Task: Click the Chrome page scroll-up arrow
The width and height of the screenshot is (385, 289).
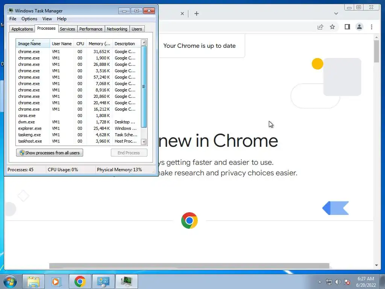Action: tap(376, 37)
